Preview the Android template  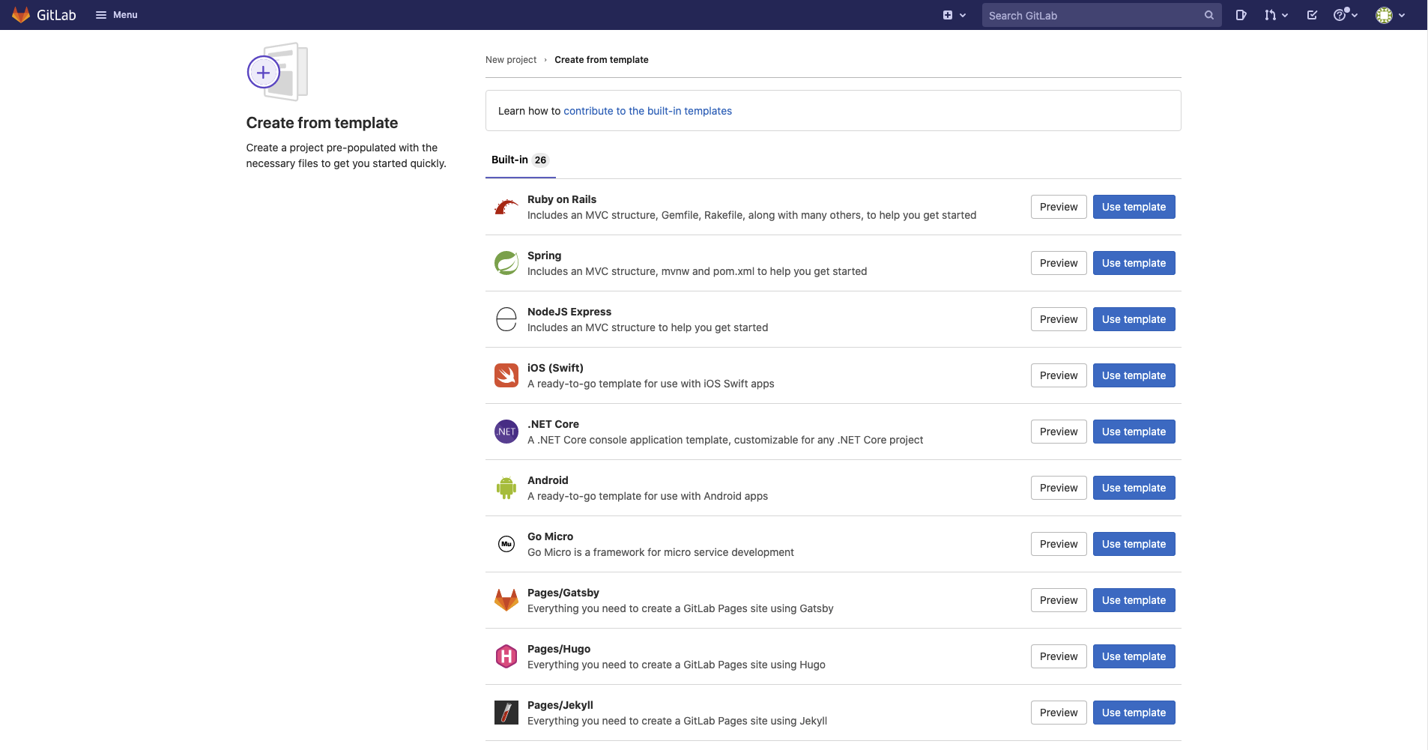1059,488
